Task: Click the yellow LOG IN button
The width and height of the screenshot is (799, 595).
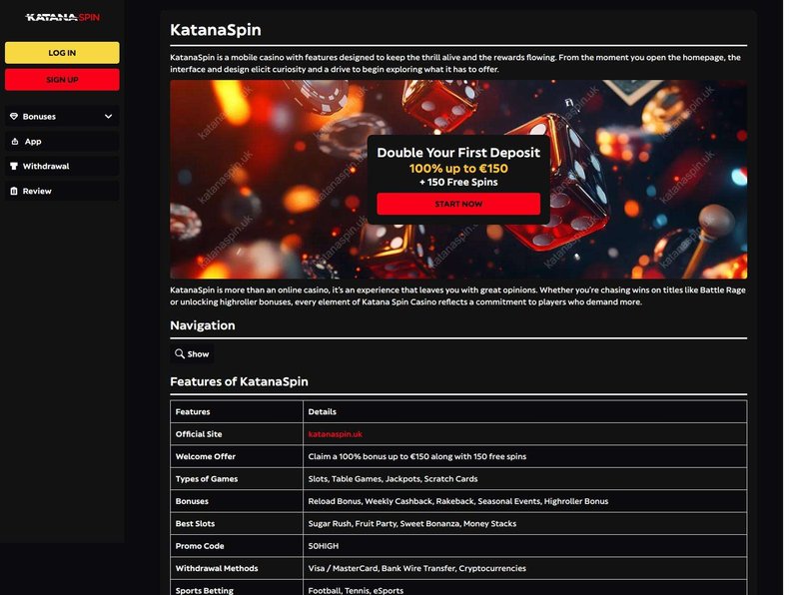Action: tap(62, 53)
